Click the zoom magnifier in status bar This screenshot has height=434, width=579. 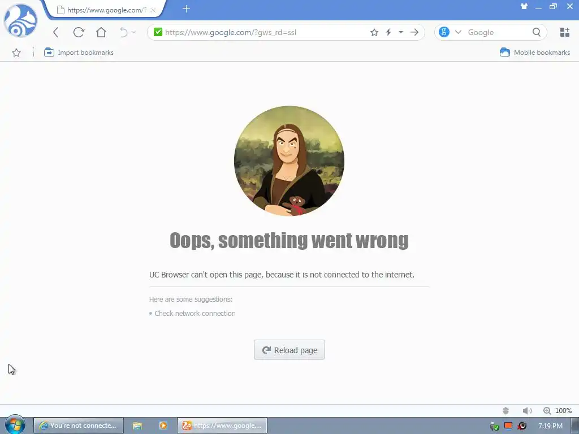coord(547,410)
